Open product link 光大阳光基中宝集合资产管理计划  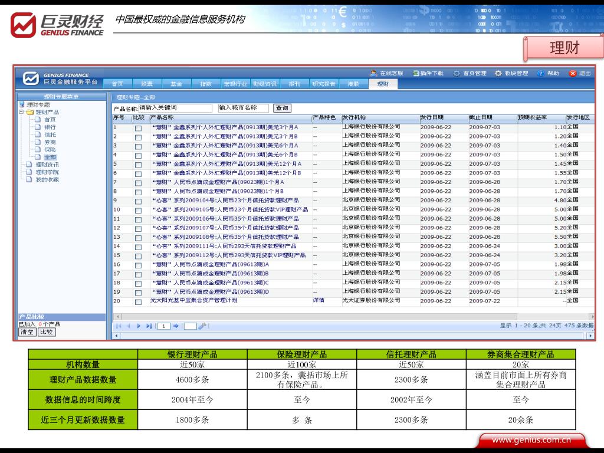pos(193,300)
